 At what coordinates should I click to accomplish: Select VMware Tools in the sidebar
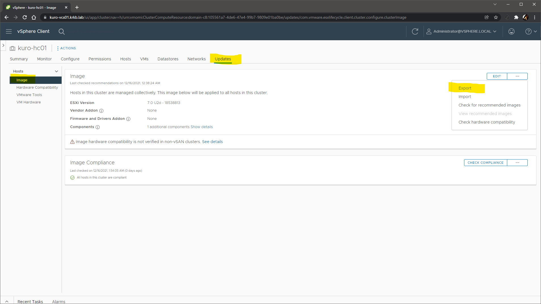(x=29, y=95)
